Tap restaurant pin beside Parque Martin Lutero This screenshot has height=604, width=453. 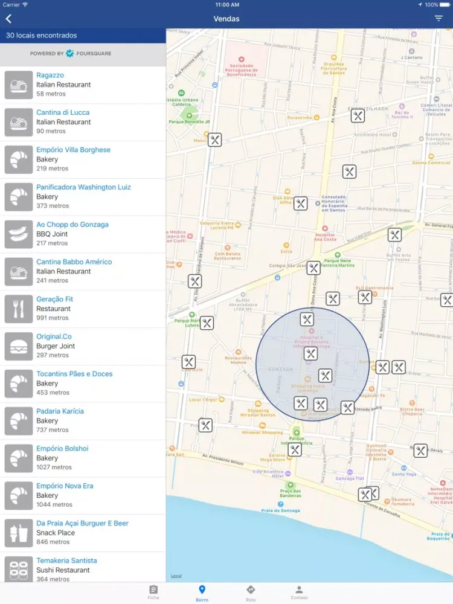[x=207, y=323]
